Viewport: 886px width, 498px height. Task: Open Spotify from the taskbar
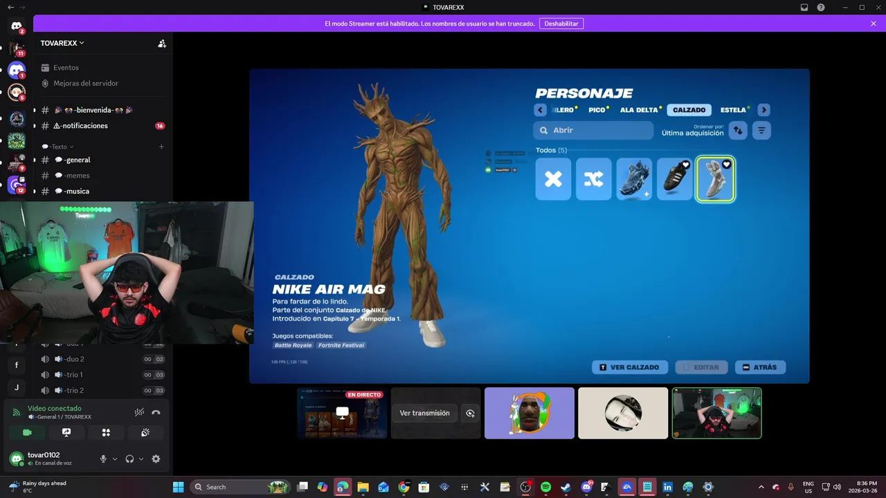point(545,487)
